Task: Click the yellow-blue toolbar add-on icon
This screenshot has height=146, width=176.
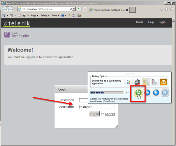Action: point(69,16)
